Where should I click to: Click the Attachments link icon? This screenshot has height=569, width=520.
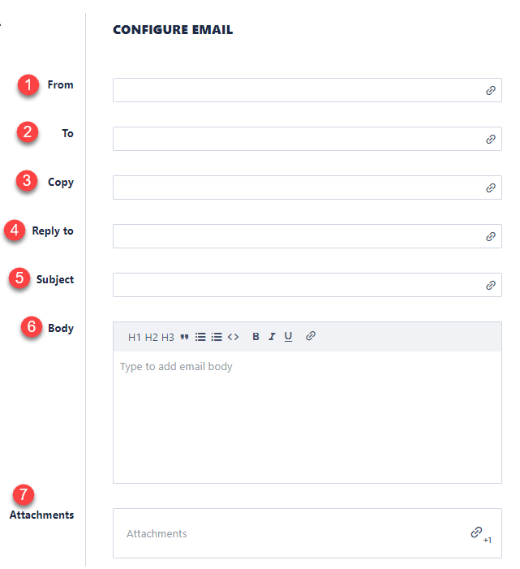pyautogui.click(x=477, y=532)
